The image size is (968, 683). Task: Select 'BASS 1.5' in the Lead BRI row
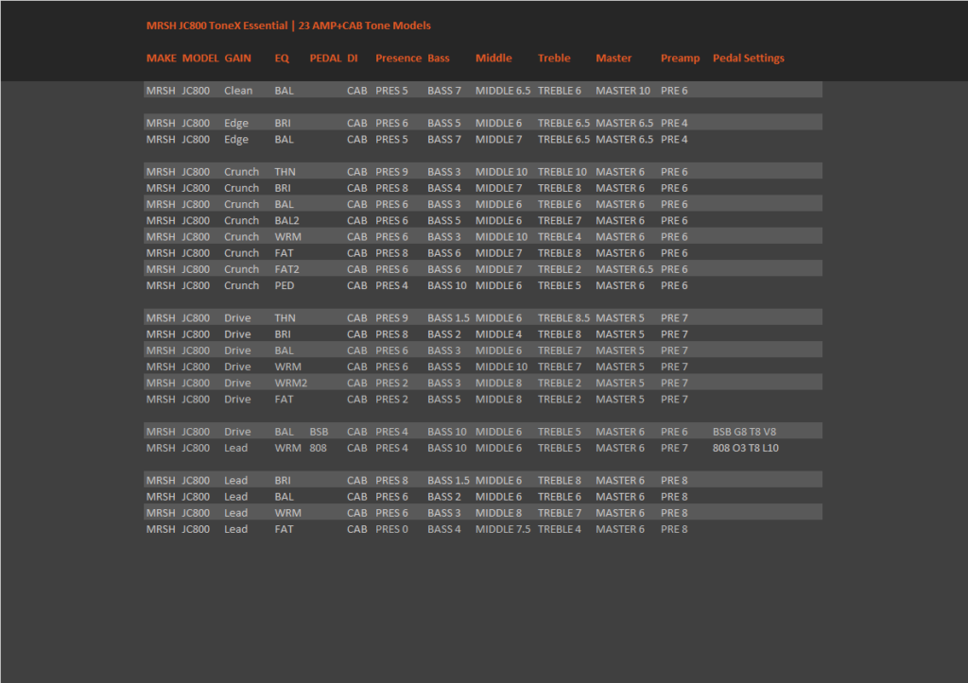448,481
